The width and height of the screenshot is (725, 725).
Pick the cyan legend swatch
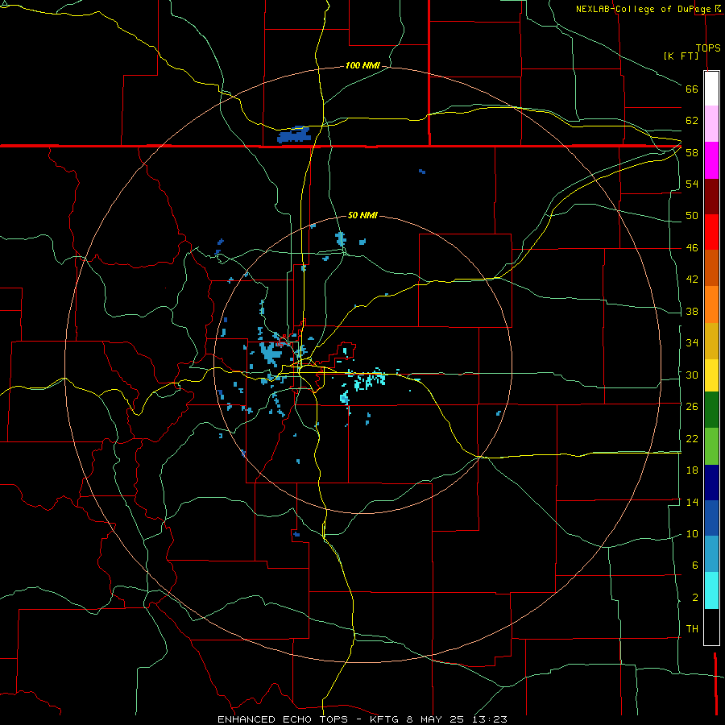[x=711, y=590]
